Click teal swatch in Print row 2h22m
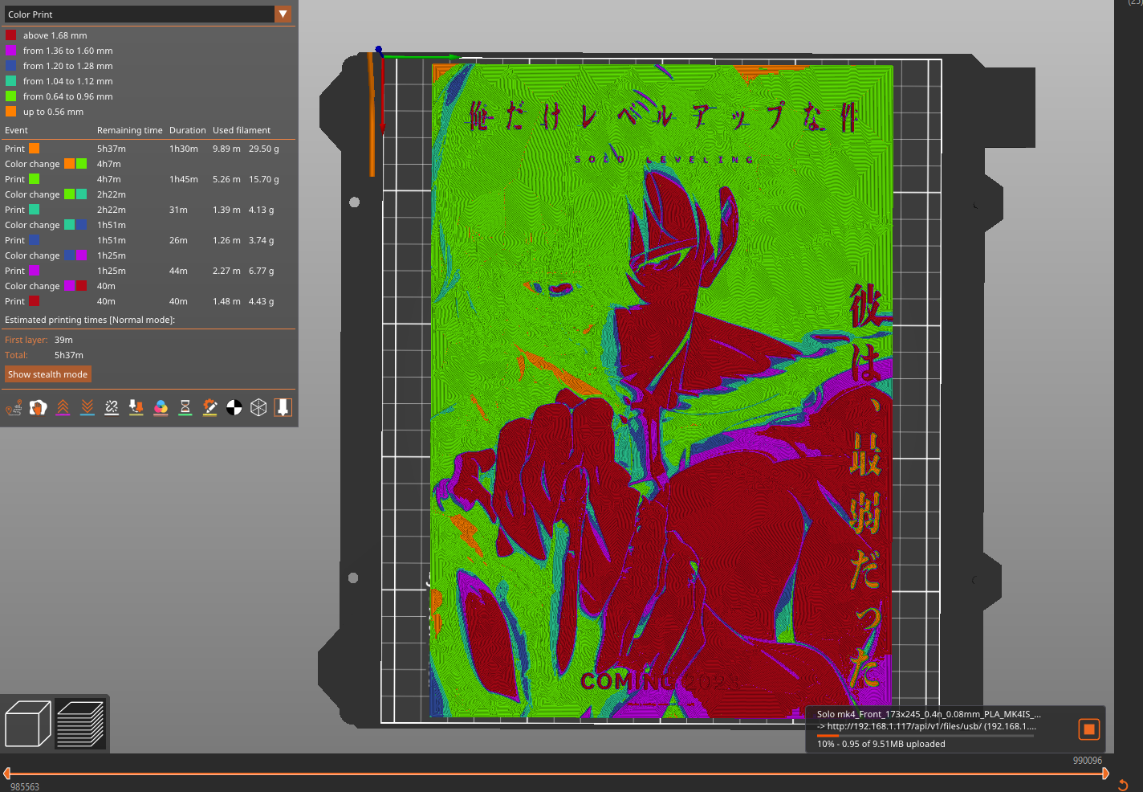This screenshot has width=1143, height=792. click(35, 210)
